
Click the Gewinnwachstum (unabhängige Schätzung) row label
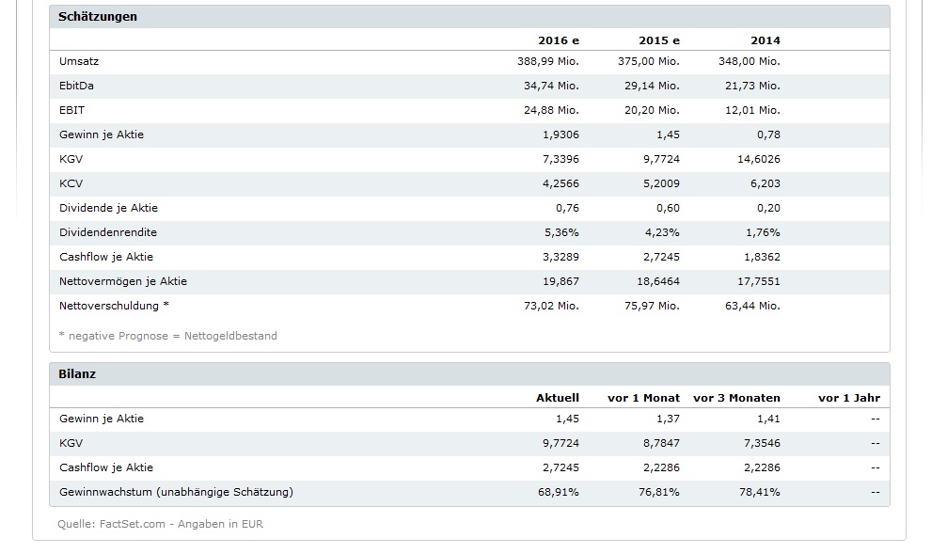point(176,492)
